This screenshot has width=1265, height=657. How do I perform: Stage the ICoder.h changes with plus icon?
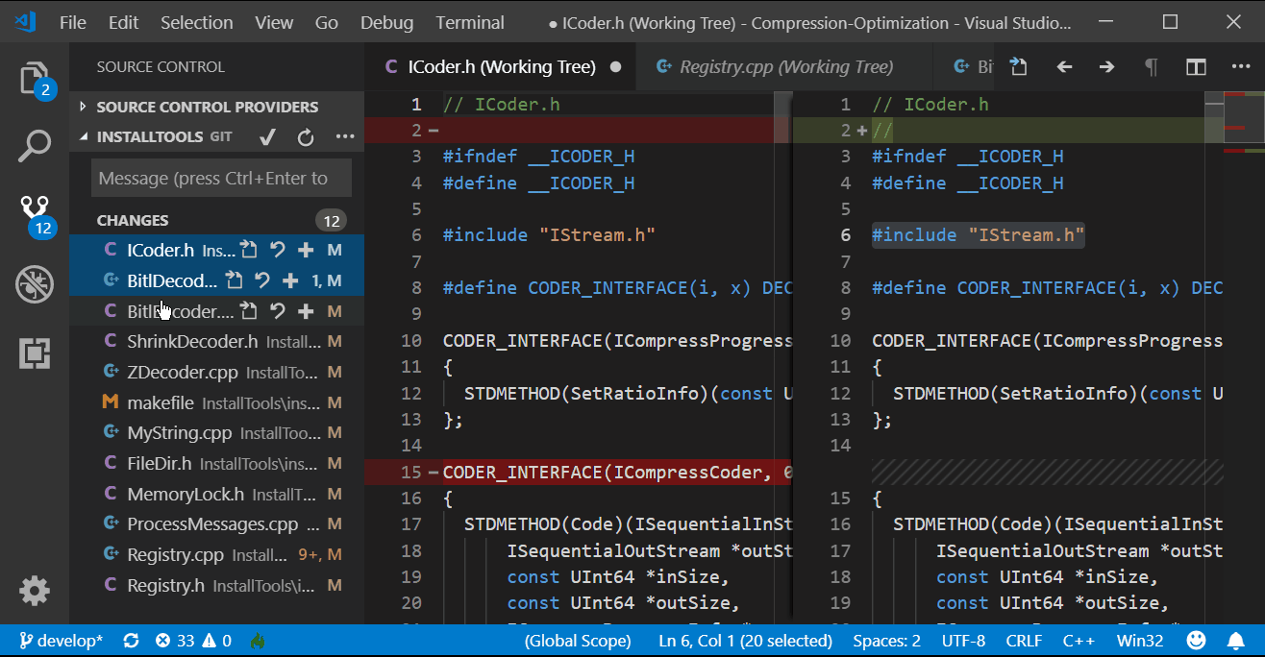click(x=305, y=249)
